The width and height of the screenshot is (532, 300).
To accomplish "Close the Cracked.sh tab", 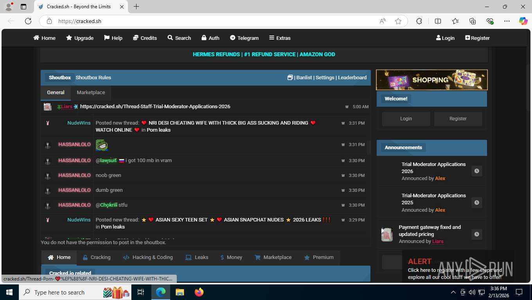I will point(122,7).
